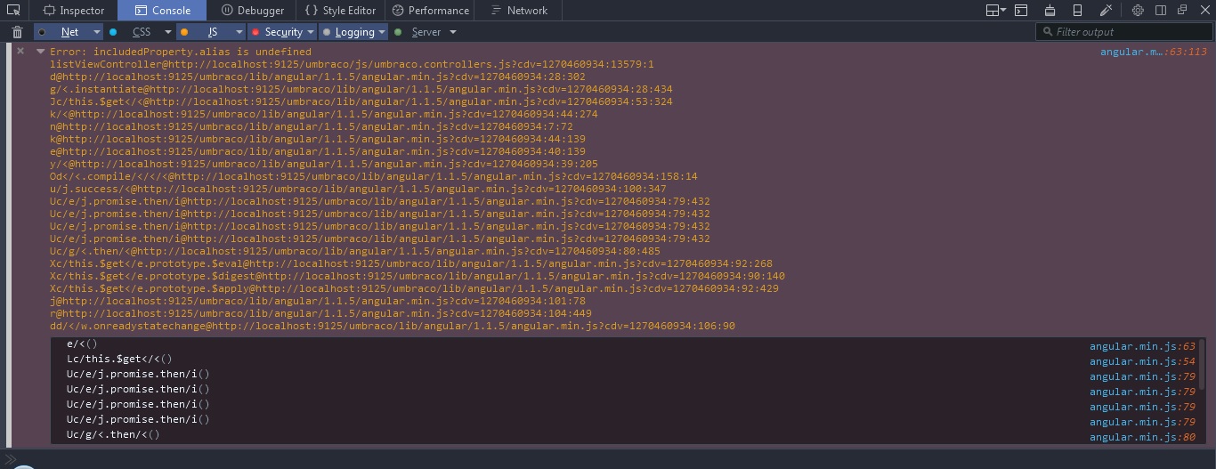
Task: Open the angular.min.js:54 source link
Action: (1142, 361)
